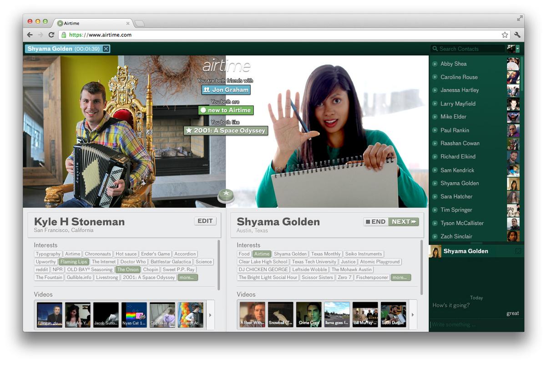Viewport: 546px width, 372px height.
Task: Toggle The Onion interest tag
Action: pos(128,270)
